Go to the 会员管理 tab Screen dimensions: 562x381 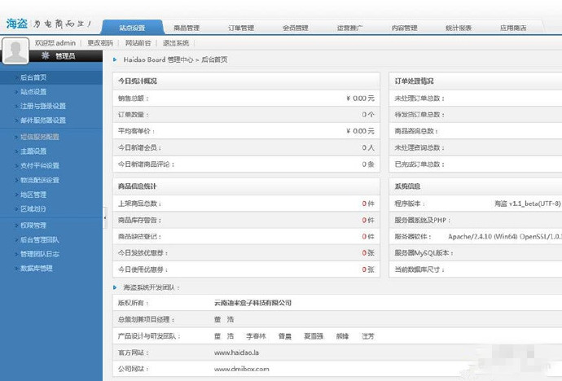pyautogui.click(x=295, y=28)
